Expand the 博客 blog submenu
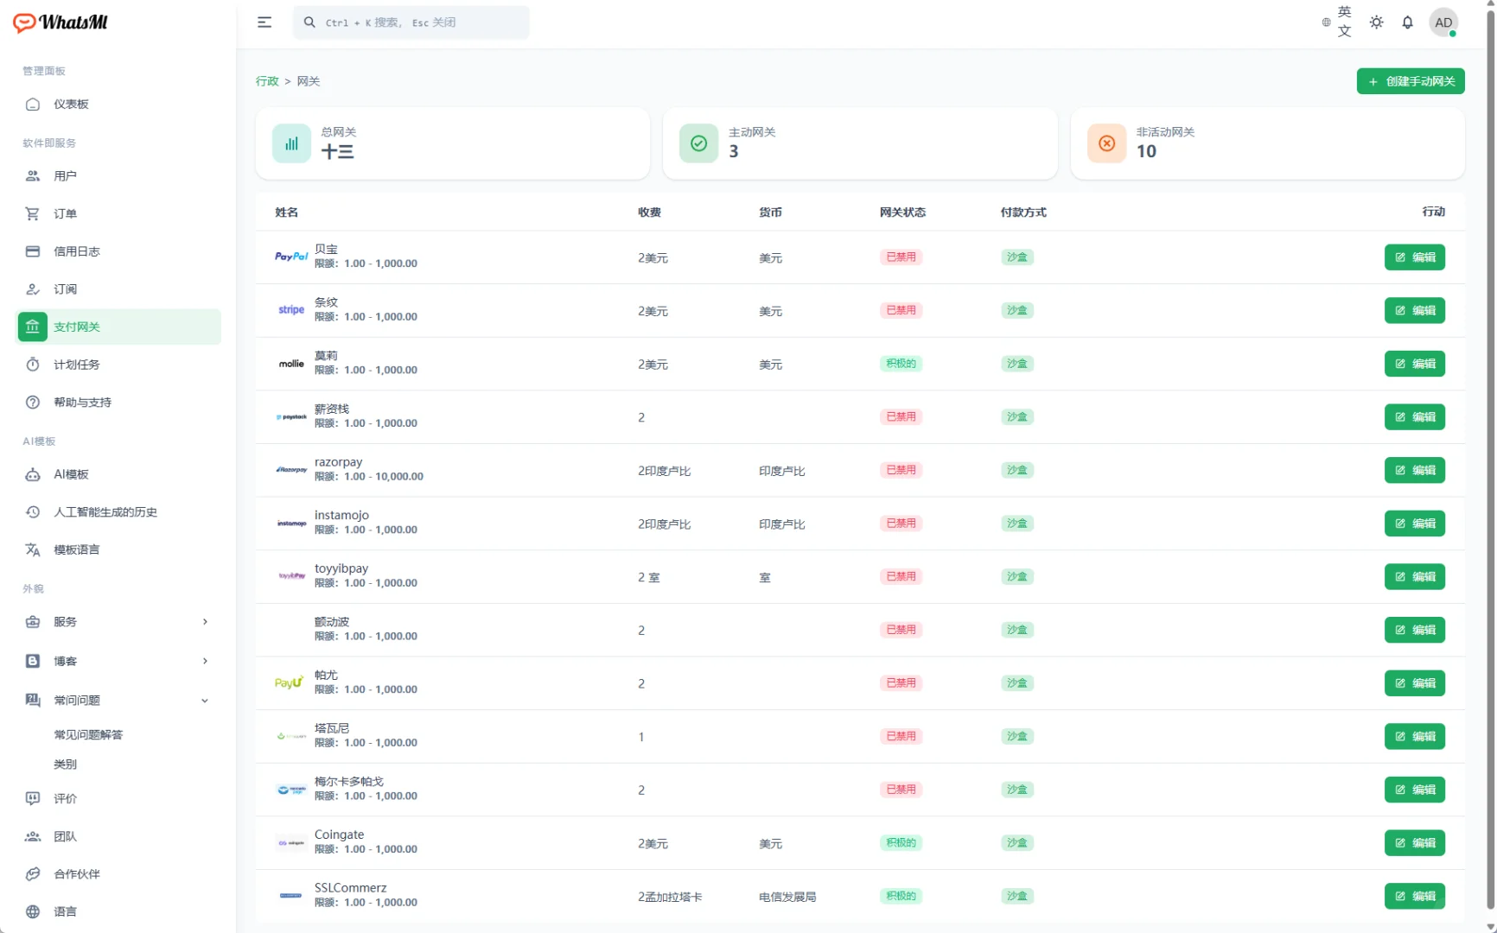This screenshot has width=1497, height=933. pyautogui.click(x=118, y=661)
